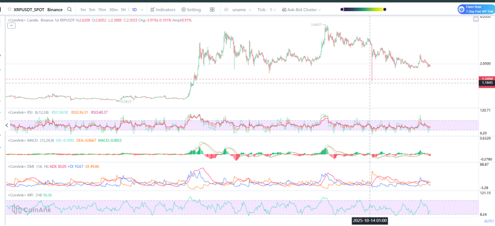The width and height of the screenshot is (495, 226).
Task: Click the black 1.1845 crosshair price label
Action: [x=486, y=83]
